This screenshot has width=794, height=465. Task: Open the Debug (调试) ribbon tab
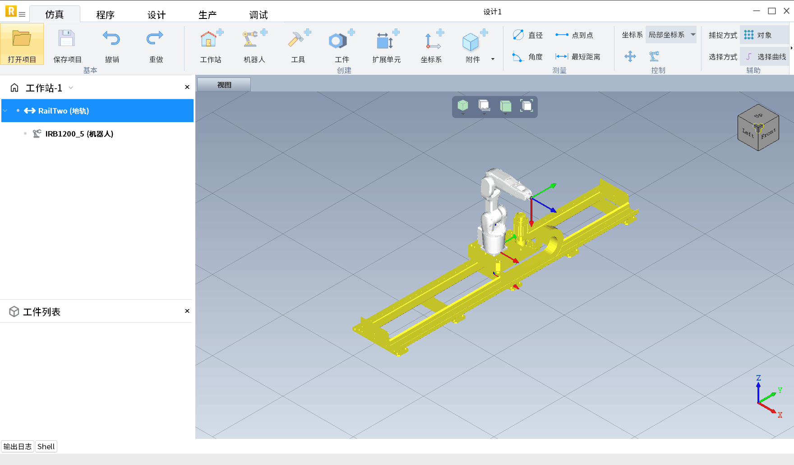259,15
